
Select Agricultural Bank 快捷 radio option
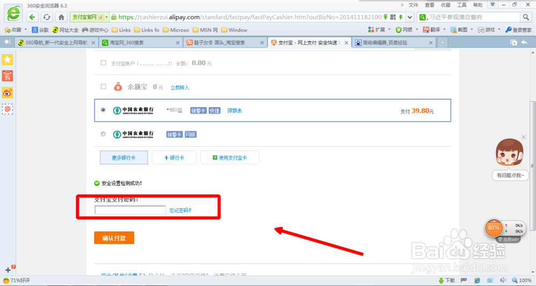click(103, 110)
